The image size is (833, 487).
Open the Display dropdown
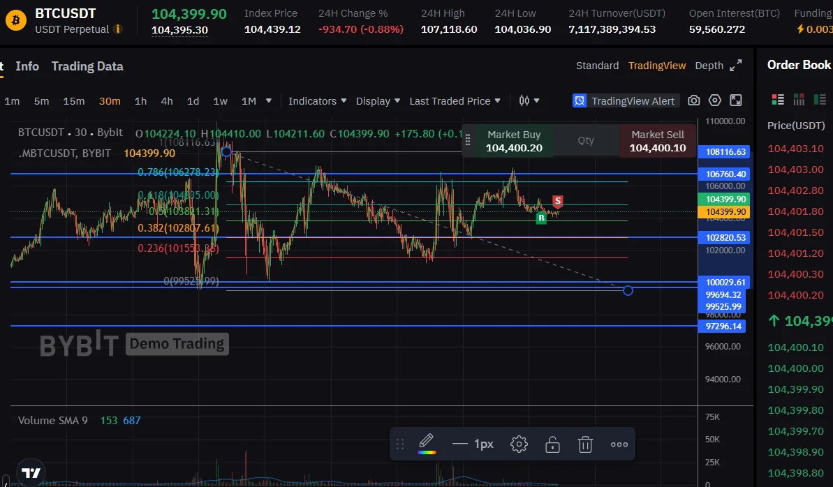click(378, 101)
